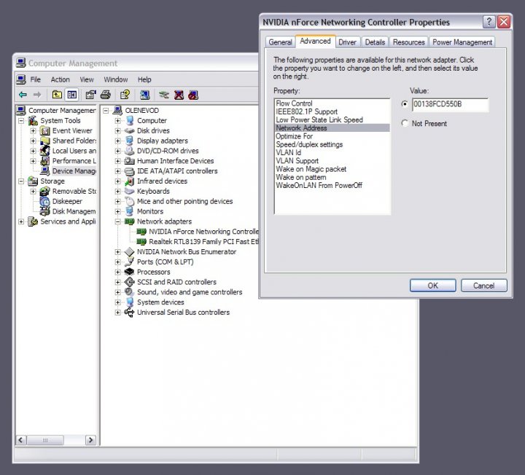Click the left arrow of the console tree scrollbar
This screenshot has height=475, width=525.
coord(20,440)
